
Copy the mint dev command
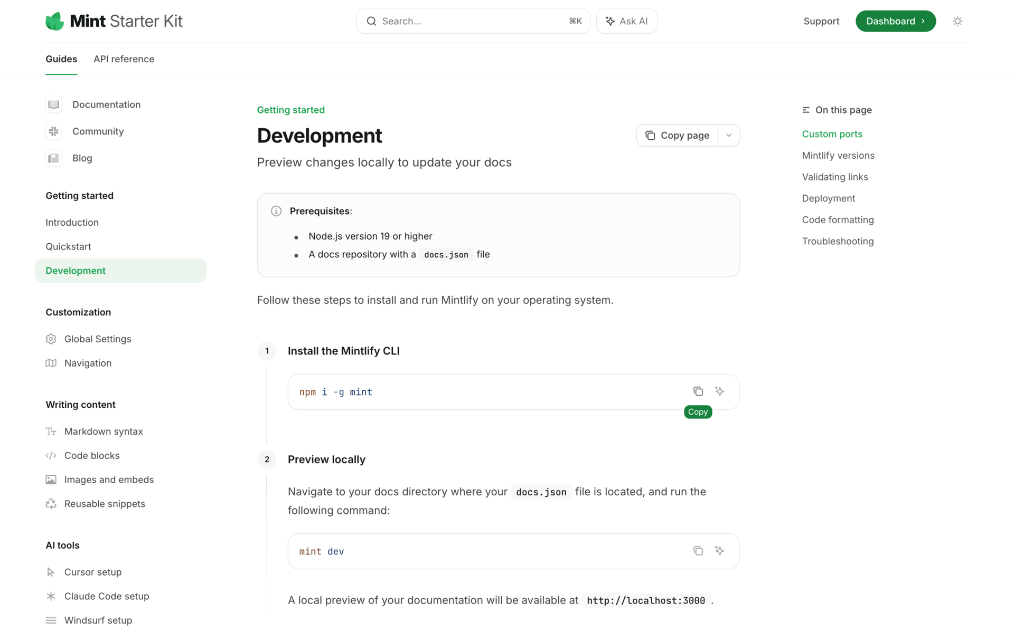[698, 551]
